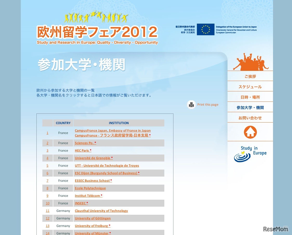292x235 pixels.
Task: Open the Ecole Polytechnique link
Action: click(x=90, y=188)
